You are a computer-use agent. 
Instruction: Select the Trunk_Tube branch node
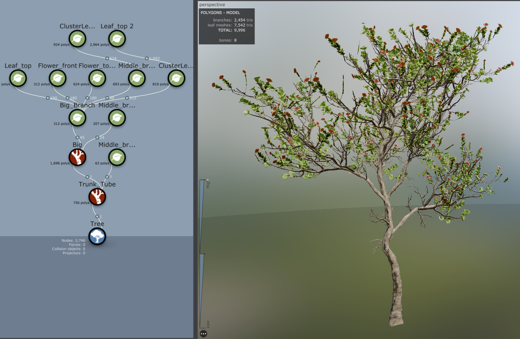(x=97, y=197)
